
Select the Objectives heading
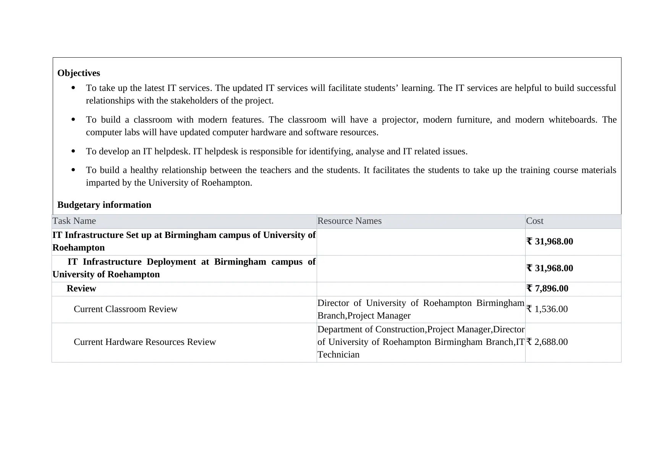(x=79, y=73)
